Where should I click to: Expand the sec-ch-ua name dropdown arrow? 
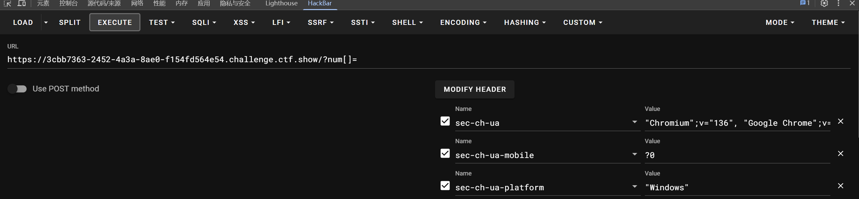634,122
